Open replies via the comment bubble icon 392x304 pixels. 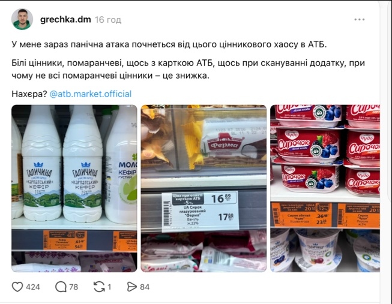point(61,287)
